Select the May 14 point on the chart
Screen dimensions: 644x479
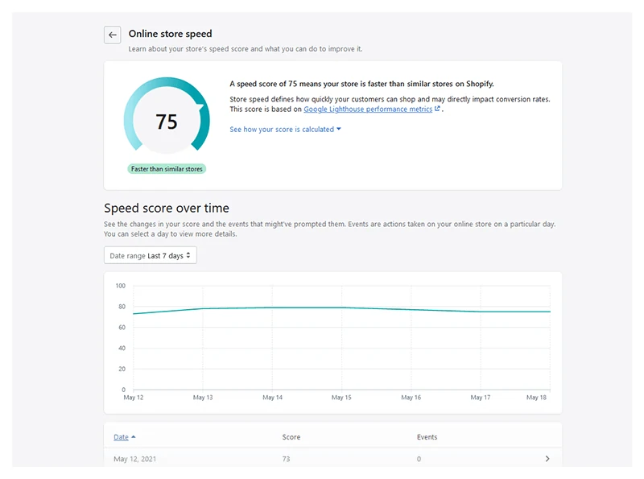273,308
